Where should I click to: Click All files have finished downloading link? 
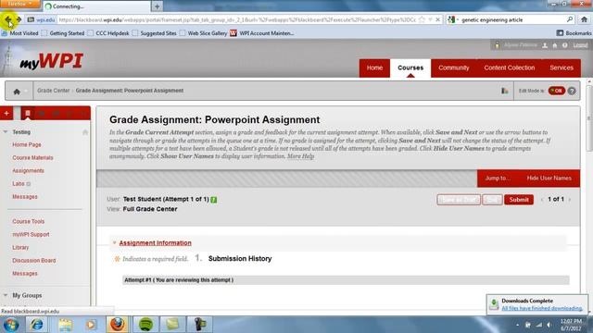click(542, 308)
